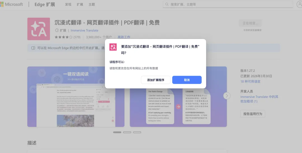
Task: Open the user account avatar icon
Action: click(299, 4)
